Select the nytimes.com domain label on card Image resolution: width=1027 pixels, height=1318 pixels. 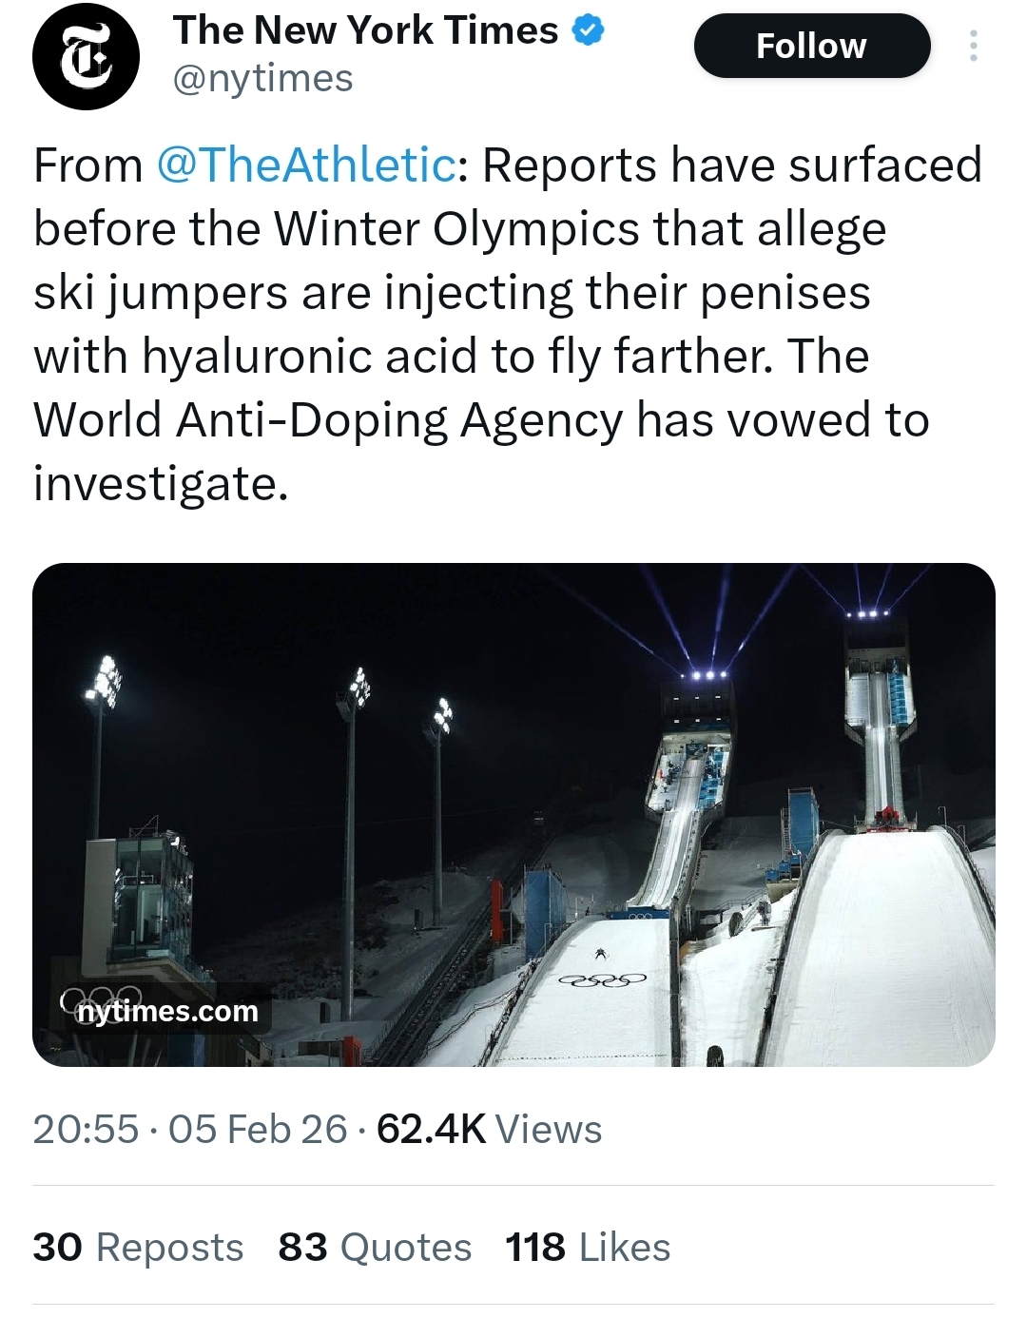point(167,1011)
